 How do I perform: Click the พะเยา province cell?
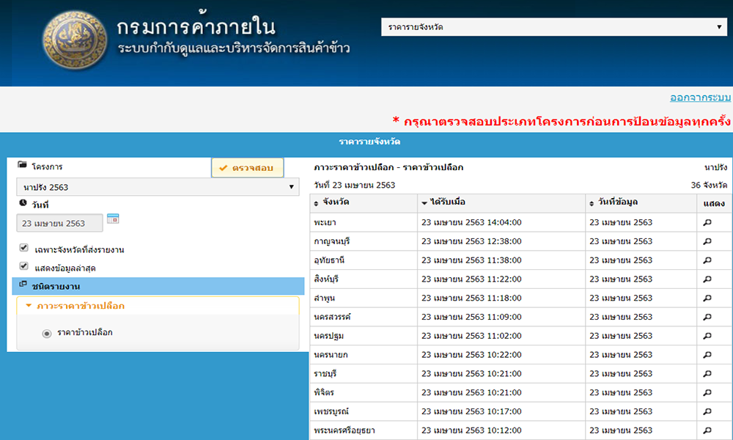coord(364,223)
